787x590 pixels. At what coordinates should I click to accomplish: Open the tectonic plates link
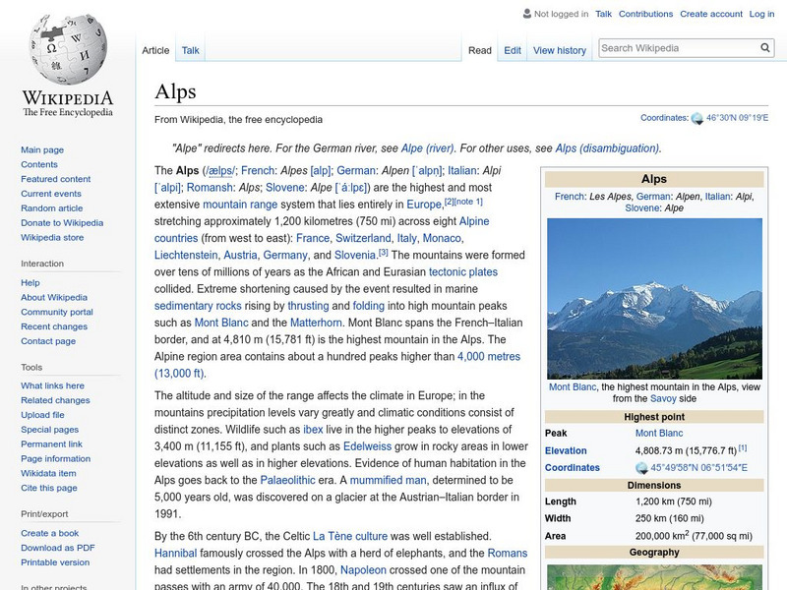pos(462,272)
